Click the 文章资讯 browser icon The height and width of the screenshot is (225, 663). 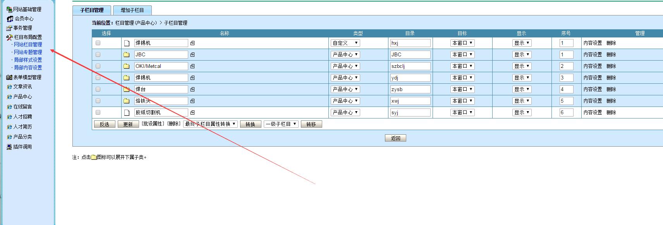pos(9,86)
